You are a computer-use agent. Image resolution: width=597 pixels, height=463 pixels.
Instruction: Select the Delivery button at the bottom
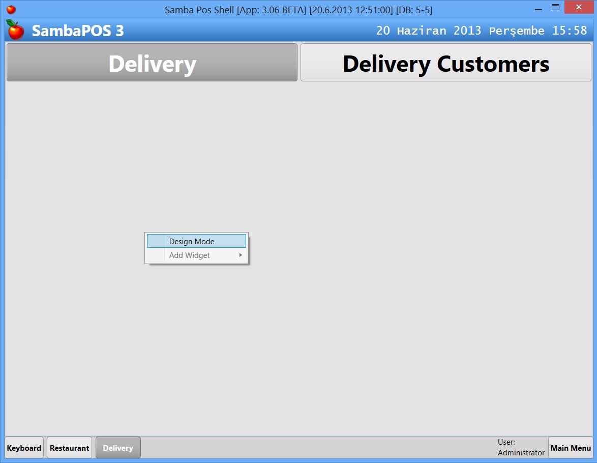(117, 448)
